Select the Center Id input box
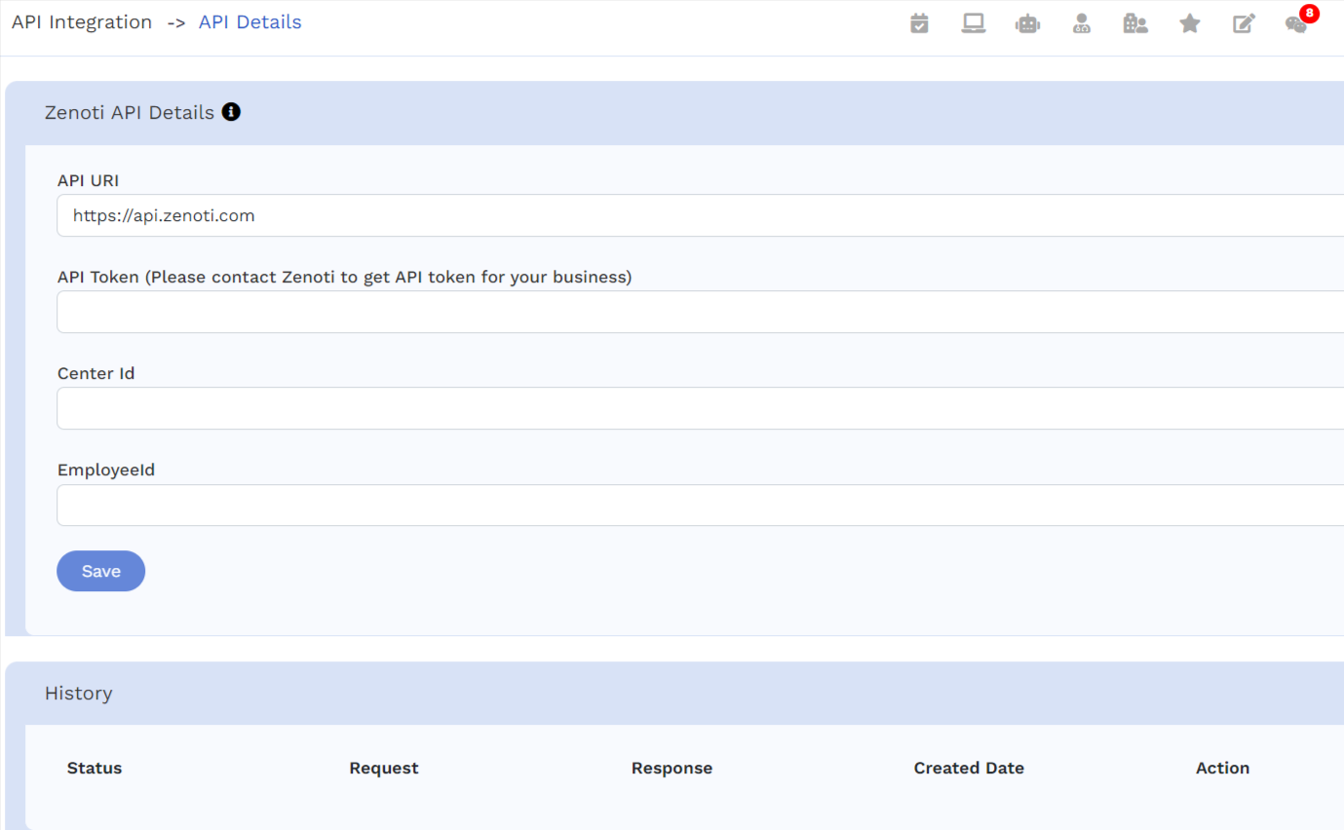Viewport: 1344px width, 830px height. [x=700, y=408]
